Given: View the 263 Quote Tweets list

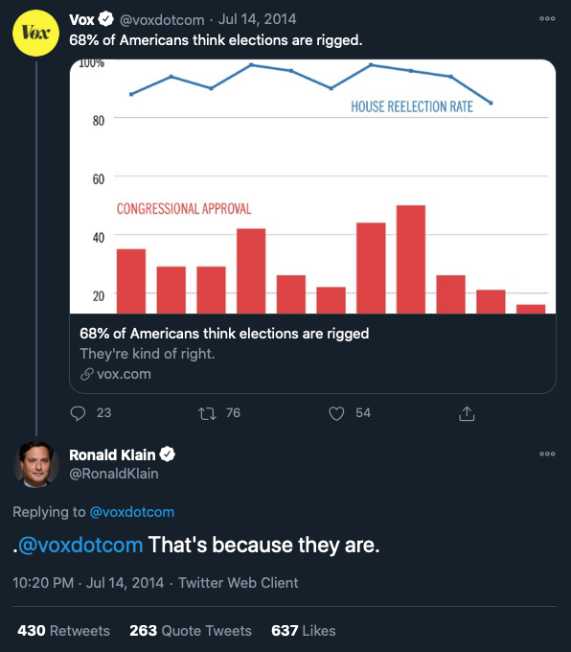Looking at the screenshot, I should point(191,630).
